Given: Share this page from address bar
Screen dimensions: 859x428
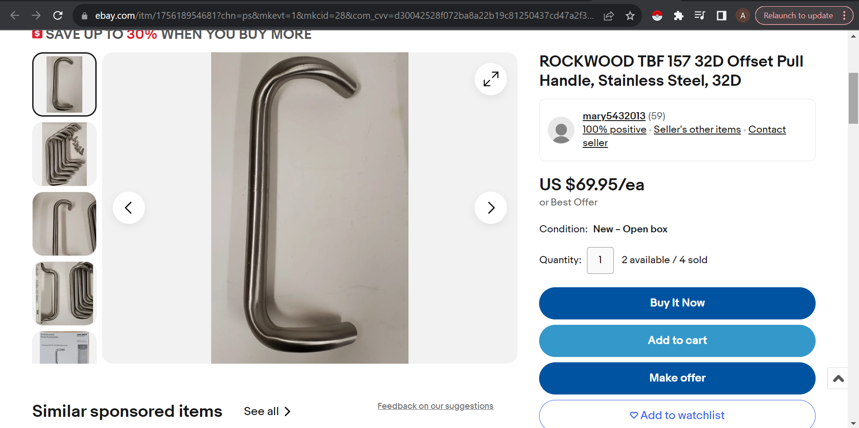Looking at the screenshot, I should pos(608,16).
